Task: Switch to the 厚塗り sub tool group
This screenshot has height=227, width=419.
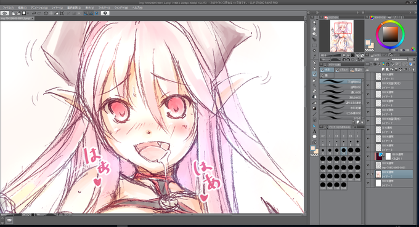Action: 357,70
